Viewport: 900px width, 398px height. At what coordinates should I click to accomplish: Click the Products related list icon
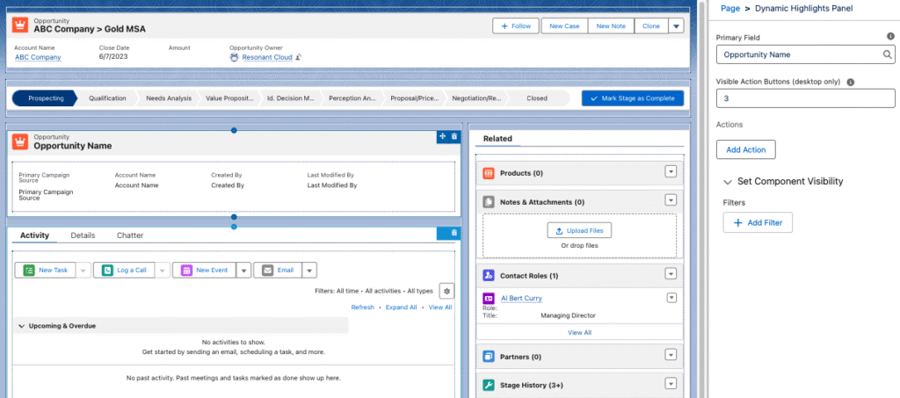click(489, 173)
